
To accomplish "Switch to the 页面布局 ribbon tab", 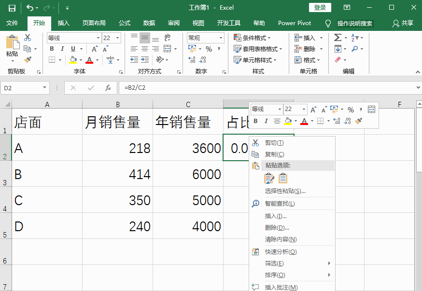I will pyautogui.click(x=94, y=23).
